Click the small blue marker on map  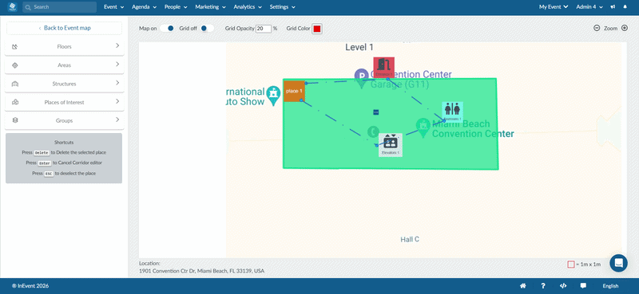375,112
